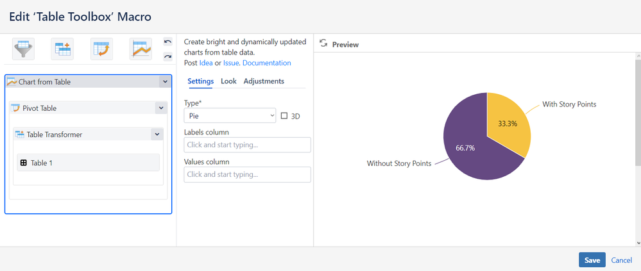Save the macro changes
Screen dimensions: 641x271
click(x=592, y=260)
